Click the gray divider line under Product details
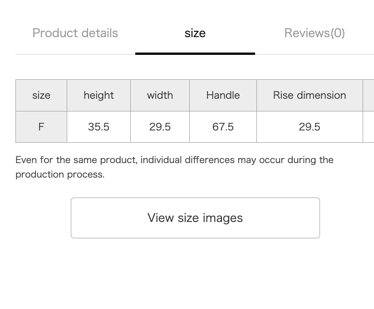 point(75,54)
